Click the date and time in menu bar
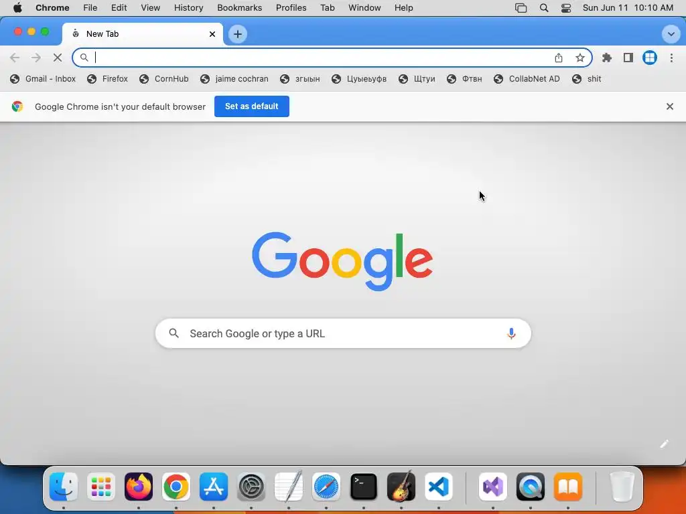The width and height of the screenshot is (686, 514). point(628,8)
